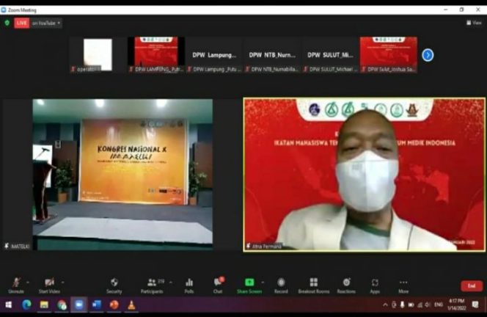Click the volume speaker tray icon
Viewport: 487px width, 317px height.
point(428,305)
